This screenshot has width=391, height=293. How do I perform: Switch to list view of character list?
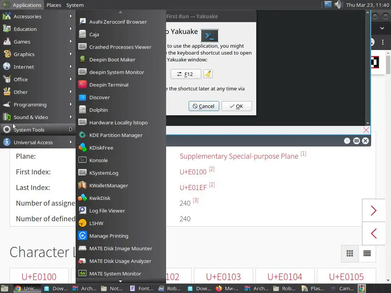click(x=367, y=253)
